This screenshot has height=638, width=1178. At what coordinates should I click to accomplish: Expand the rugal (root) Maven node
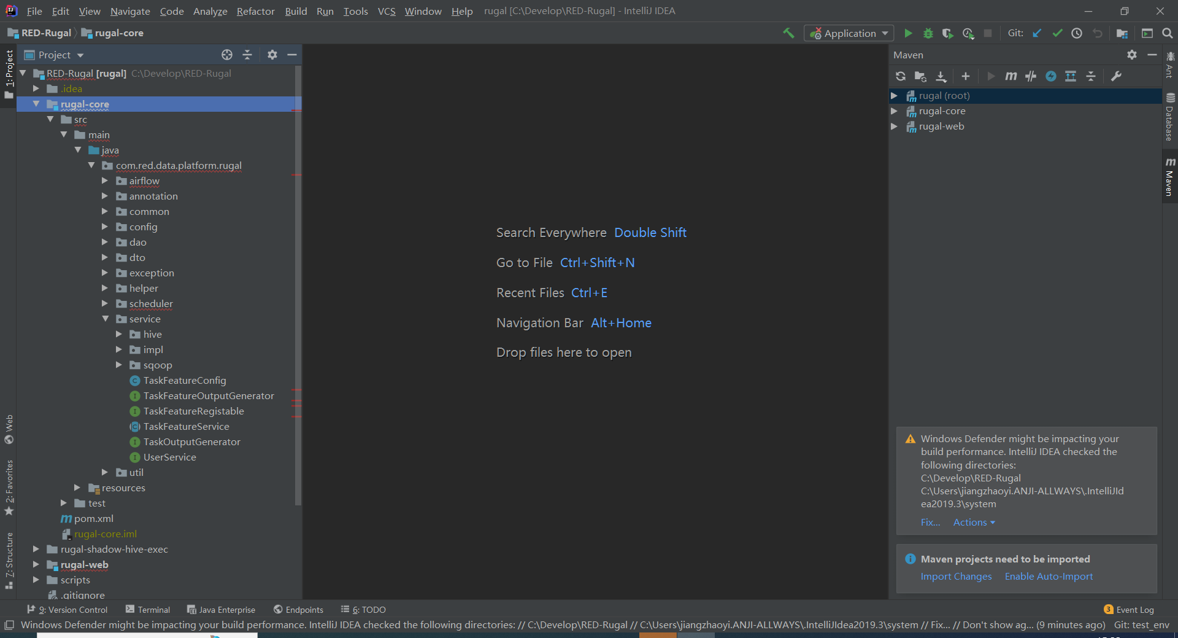point(895,96)
